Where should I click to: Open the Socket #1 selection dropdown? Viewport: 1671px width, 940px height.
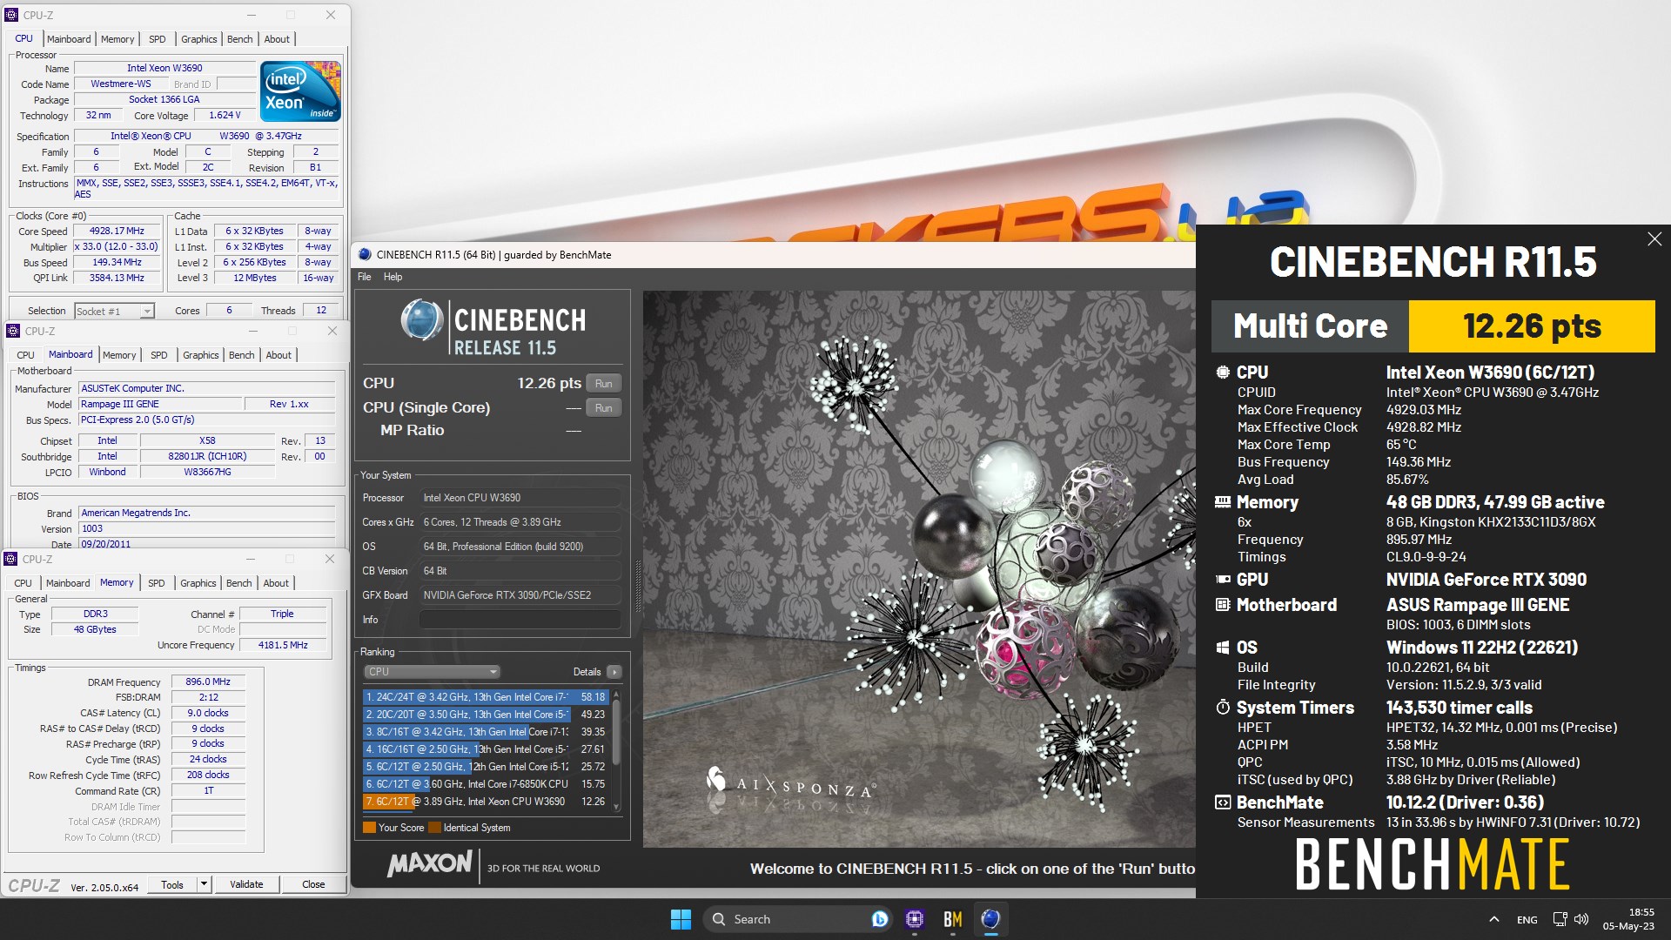(114, 311)
